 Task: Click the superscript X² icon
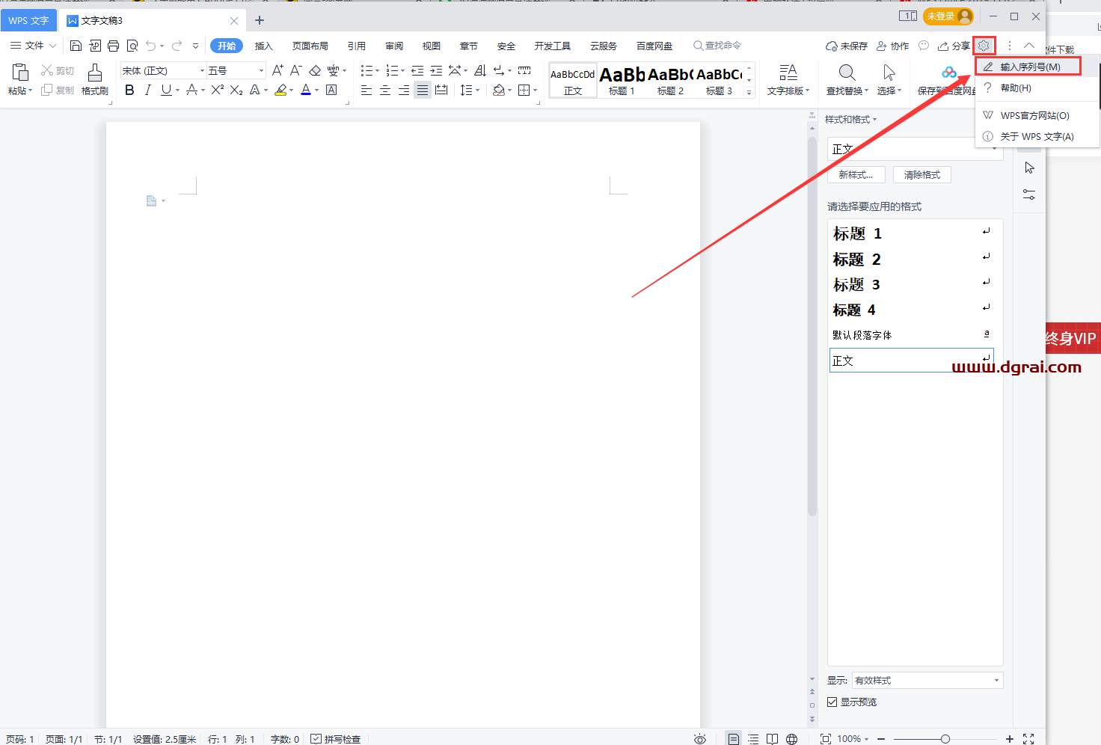coord(217,90)
